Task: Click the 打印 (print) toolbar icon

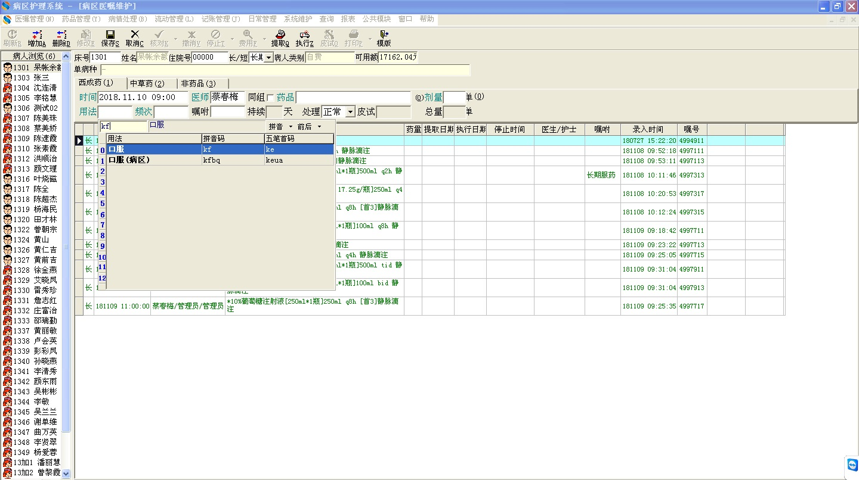Action: [x=353, y=38]
